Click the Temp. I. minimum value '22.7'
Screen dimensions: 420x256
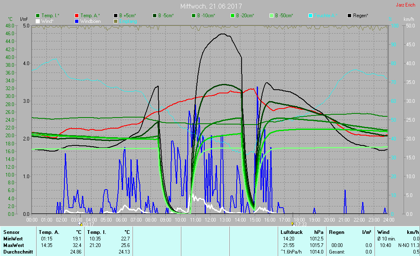point(126,239)
